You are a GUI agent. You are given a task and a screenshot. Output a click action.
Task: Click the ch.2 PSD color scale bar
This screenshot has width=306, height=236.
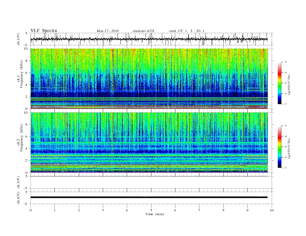[x=279, y=147]
